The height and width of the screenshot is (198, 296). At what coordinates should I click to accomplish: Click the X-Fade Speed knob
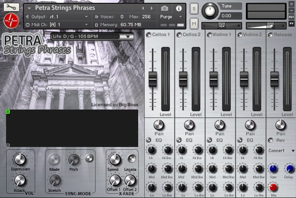coord(115,160)
